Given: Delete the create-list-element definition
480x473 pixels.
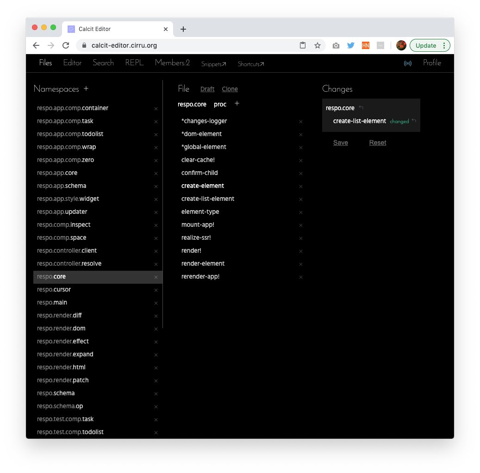Looking at the screenshot, I should click(x=300, y=199).
